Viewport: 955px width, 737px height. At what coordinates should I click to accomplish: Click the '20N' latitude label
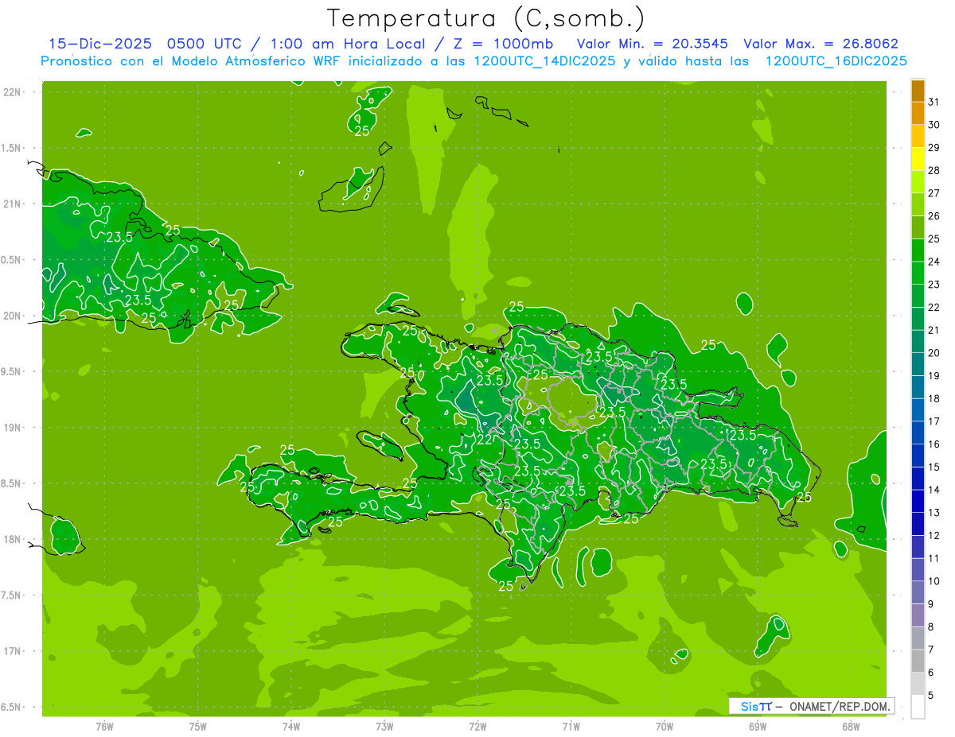13,316
